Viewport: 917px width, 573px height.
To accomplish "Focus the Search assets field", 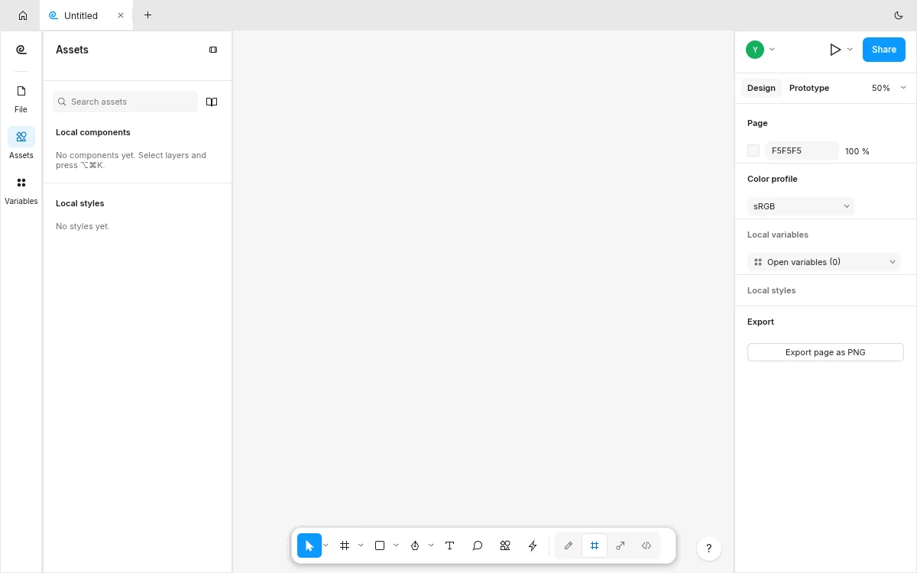I will point(125,102).
